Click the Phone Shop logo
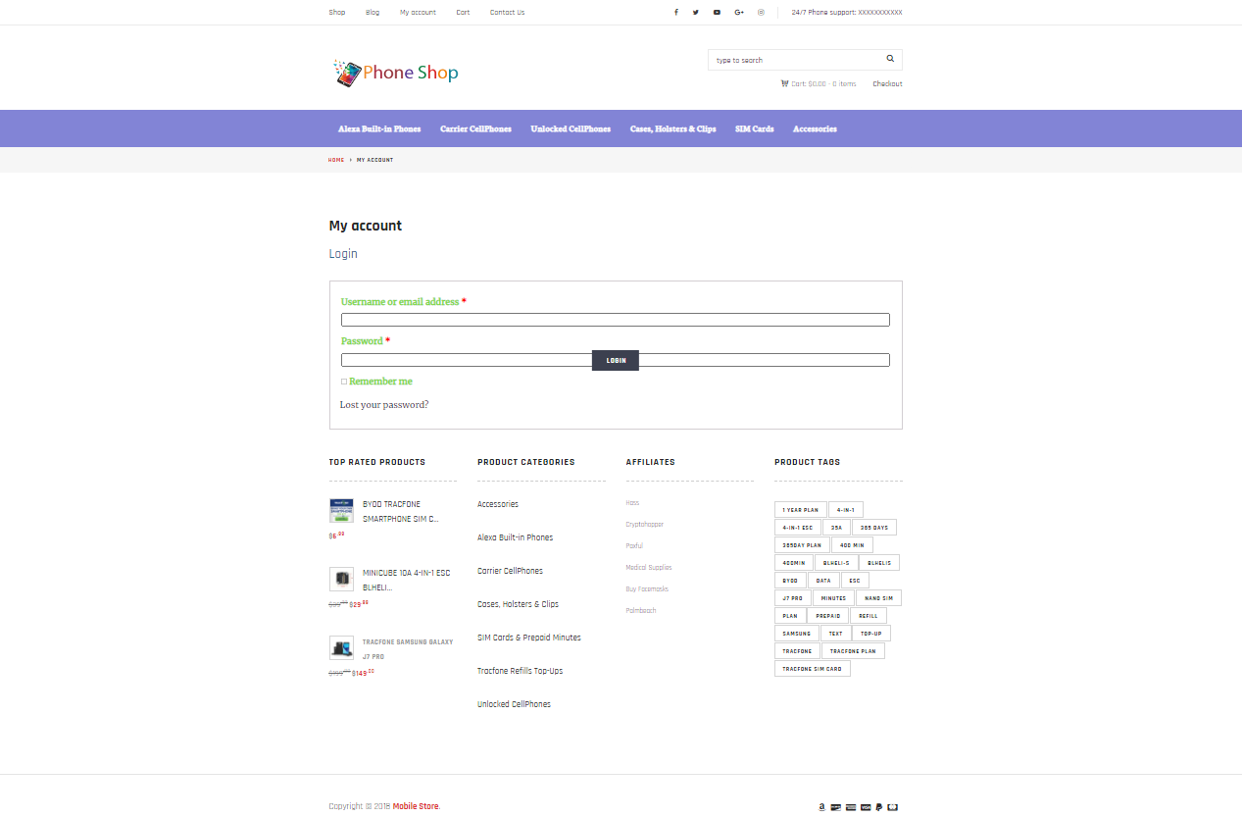This screenshot has height=817, width=1242. pos(396,73)
